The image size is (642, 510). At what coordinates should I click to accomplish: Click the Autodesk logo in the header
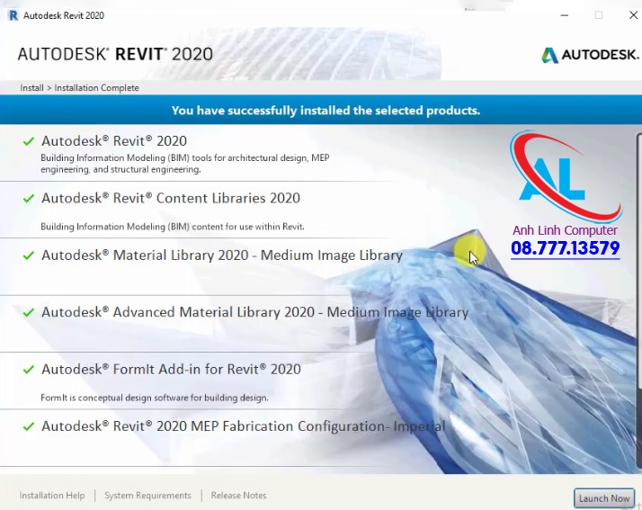590,55
